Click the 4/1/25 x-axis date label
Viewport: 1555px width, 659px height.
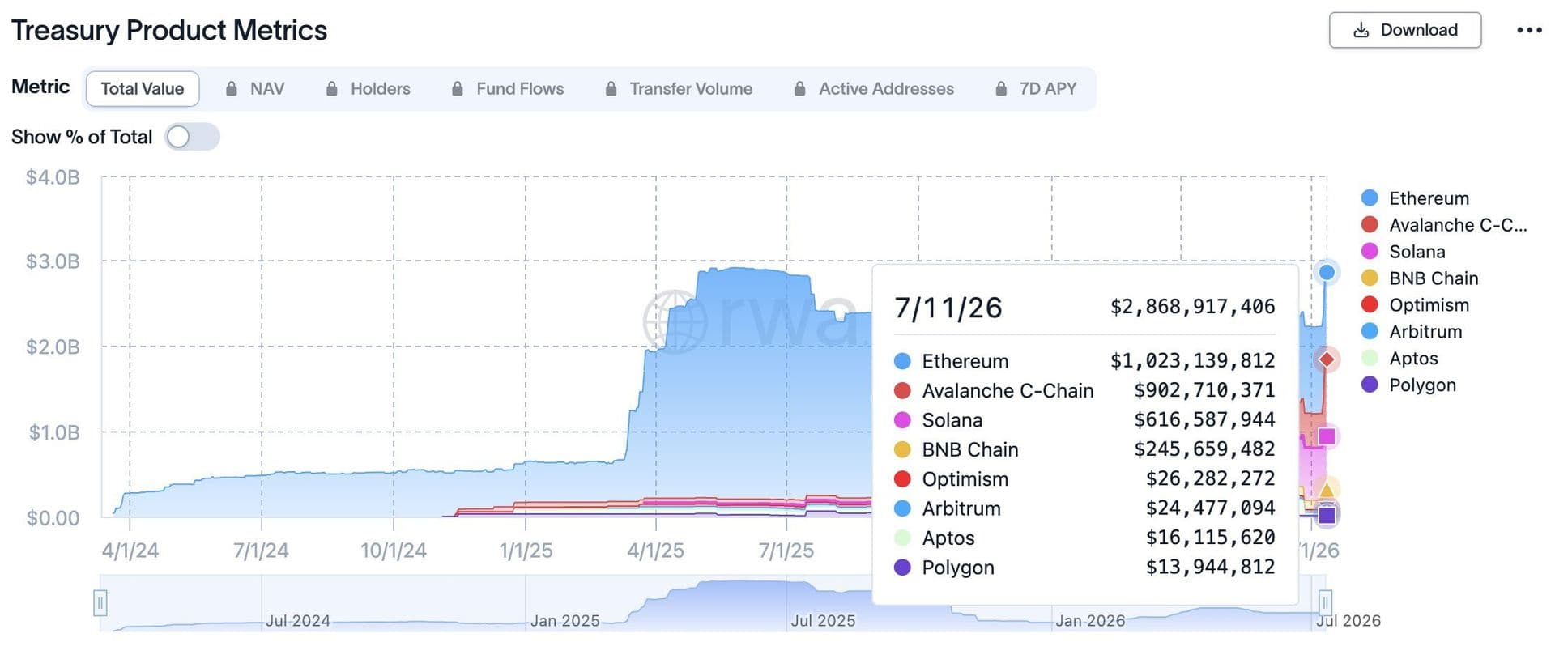pos(656,551)
